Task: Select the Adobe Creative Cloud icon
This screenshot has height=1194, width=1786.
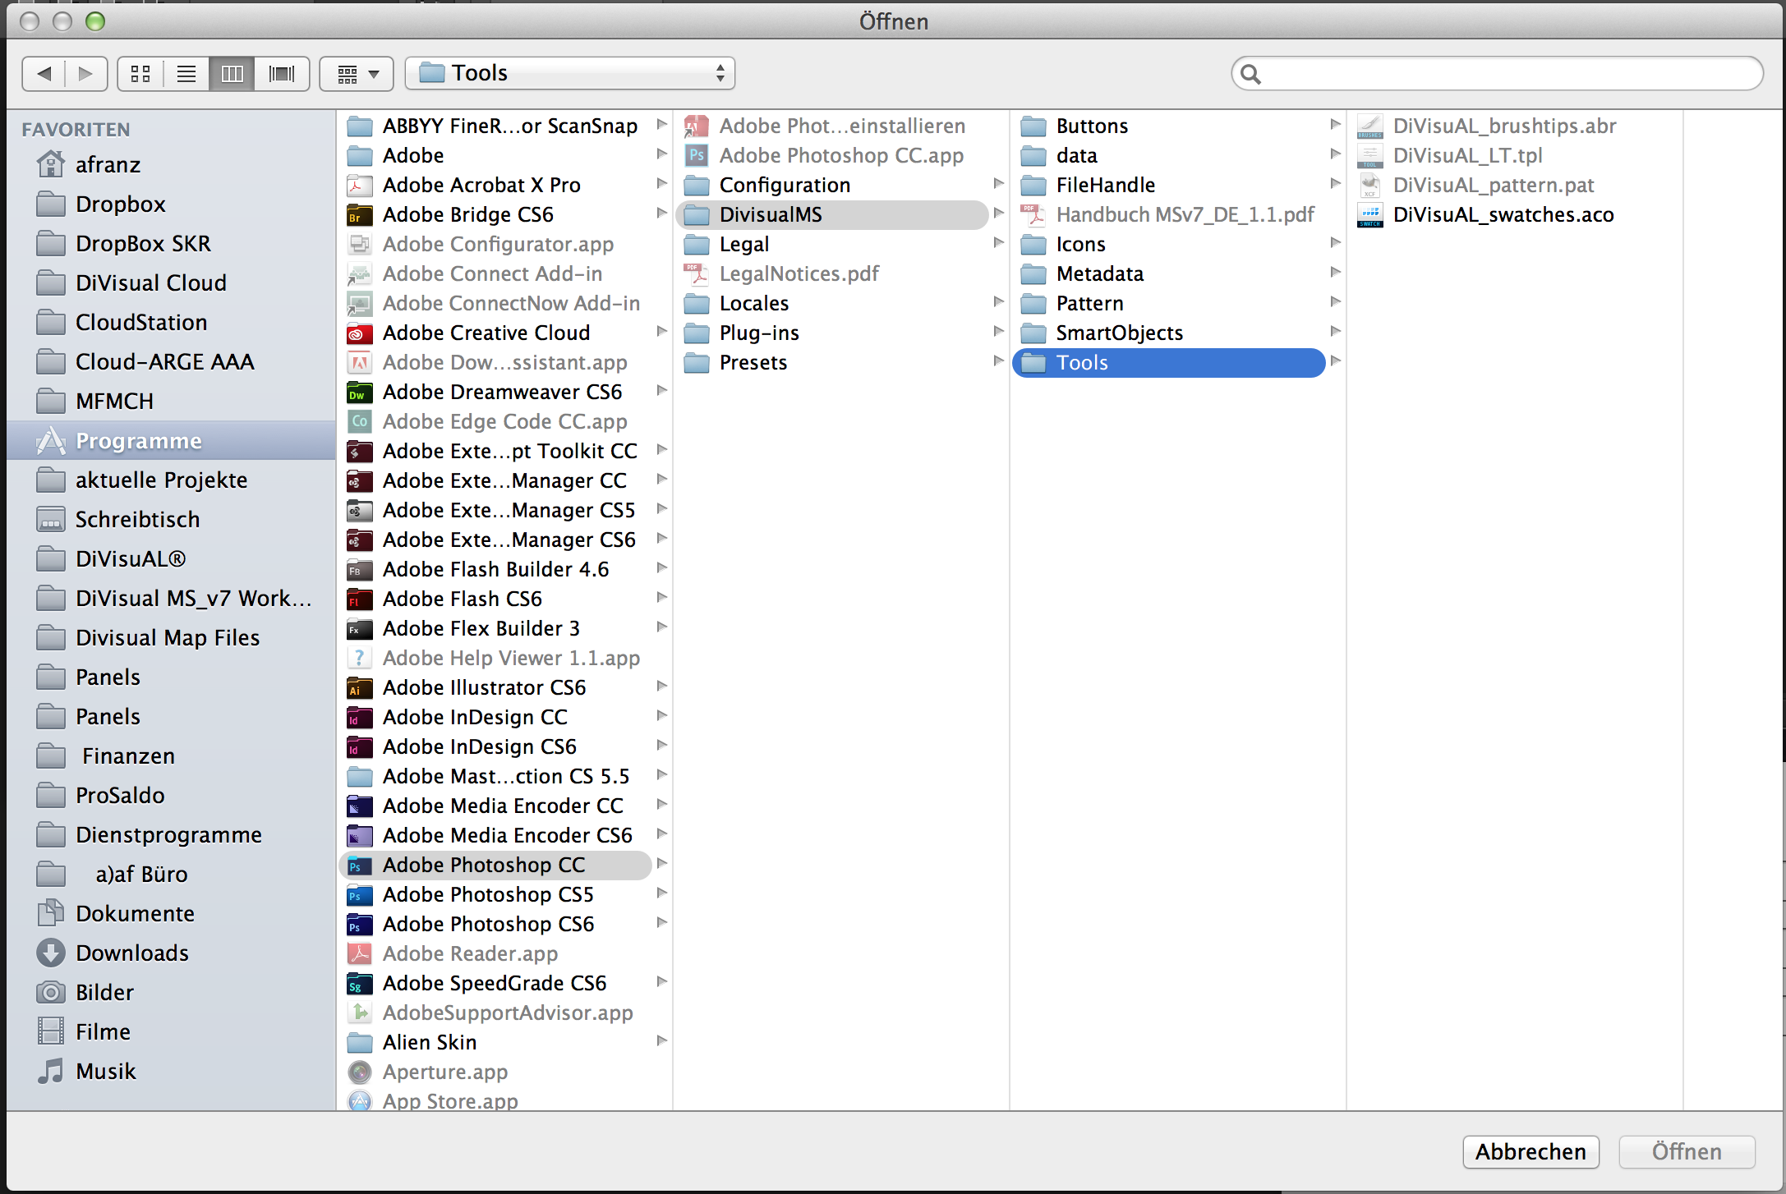Action: pyautogui.click(x=359, y=333)
